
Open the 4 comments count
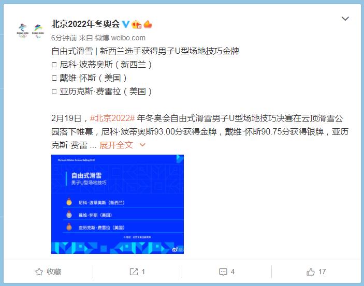click(232, 272)
